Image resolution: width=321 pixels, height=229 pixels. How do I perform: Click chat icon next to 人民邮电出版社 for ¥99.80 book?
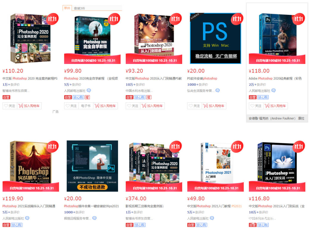(89, 90)
